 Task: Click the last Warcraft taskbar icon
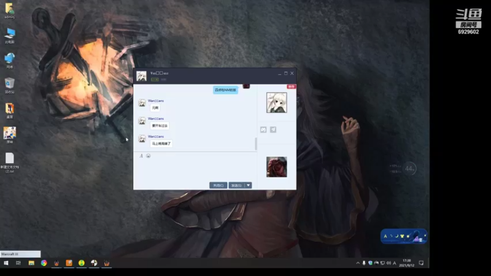click(x=106, y=263)
